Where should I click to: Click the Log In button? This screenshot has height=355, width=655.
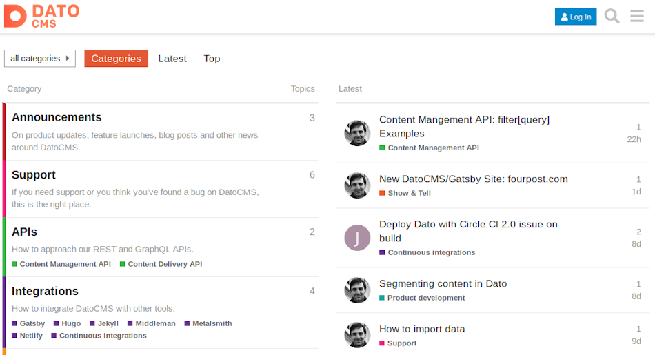point(576,17)
